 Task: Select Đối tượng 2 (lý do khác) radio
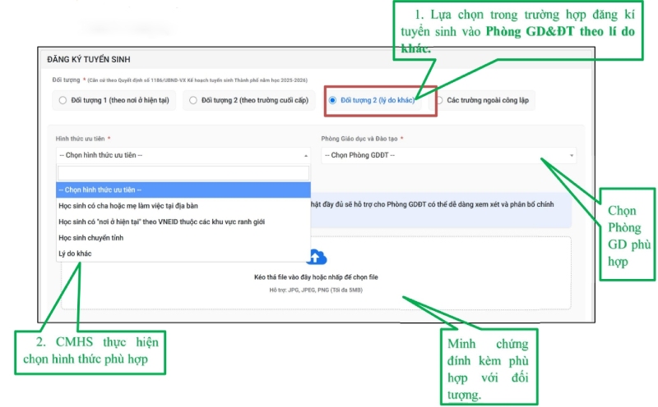(332, 100)
